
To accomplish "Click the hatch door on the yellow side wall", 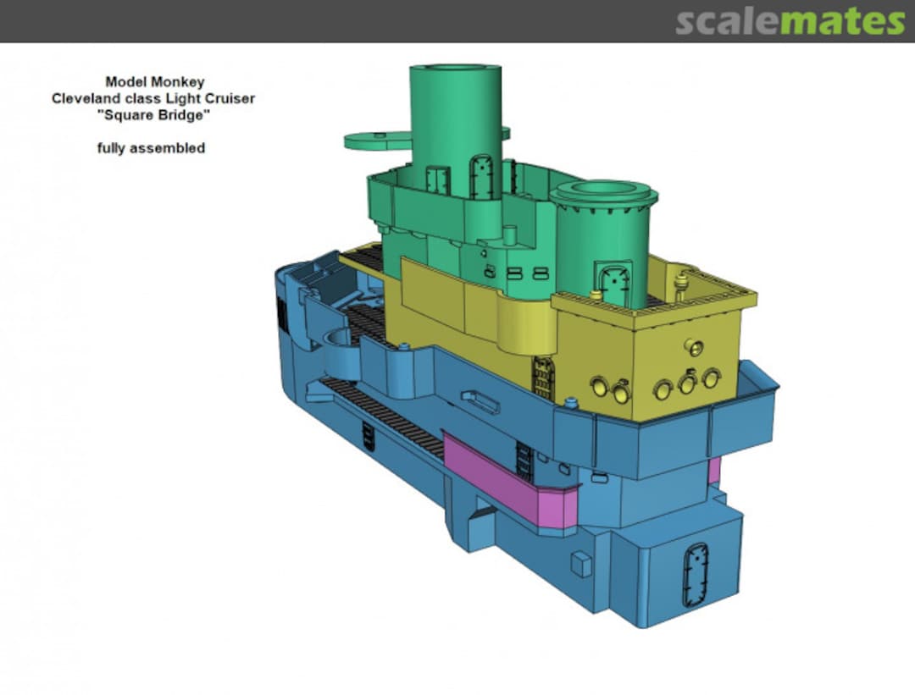I will 543,378.
